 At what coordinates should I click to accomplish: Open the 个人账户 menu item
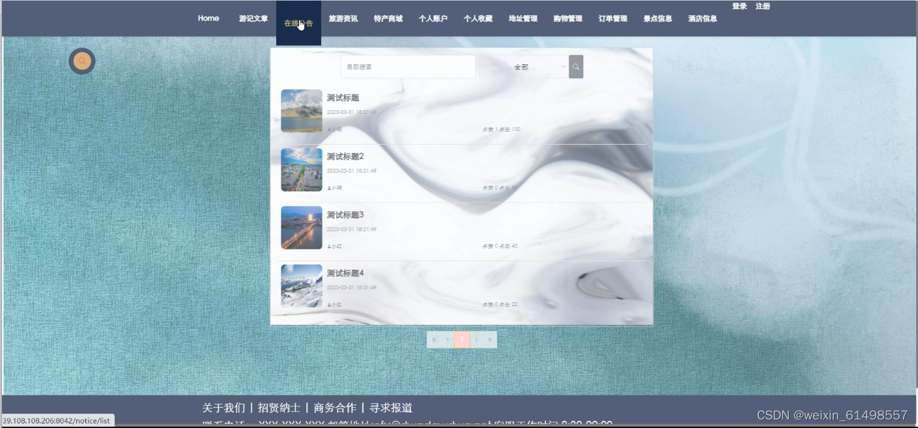coord(433,18)
